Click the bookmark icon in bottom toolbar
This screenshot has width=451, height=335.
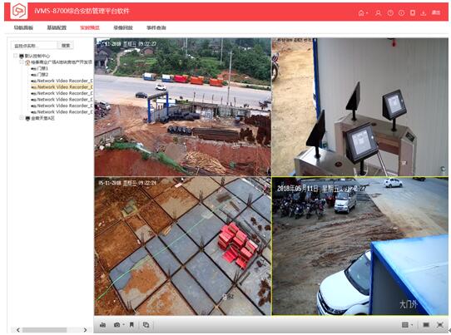pyautogui.click(x=131, y=325)
